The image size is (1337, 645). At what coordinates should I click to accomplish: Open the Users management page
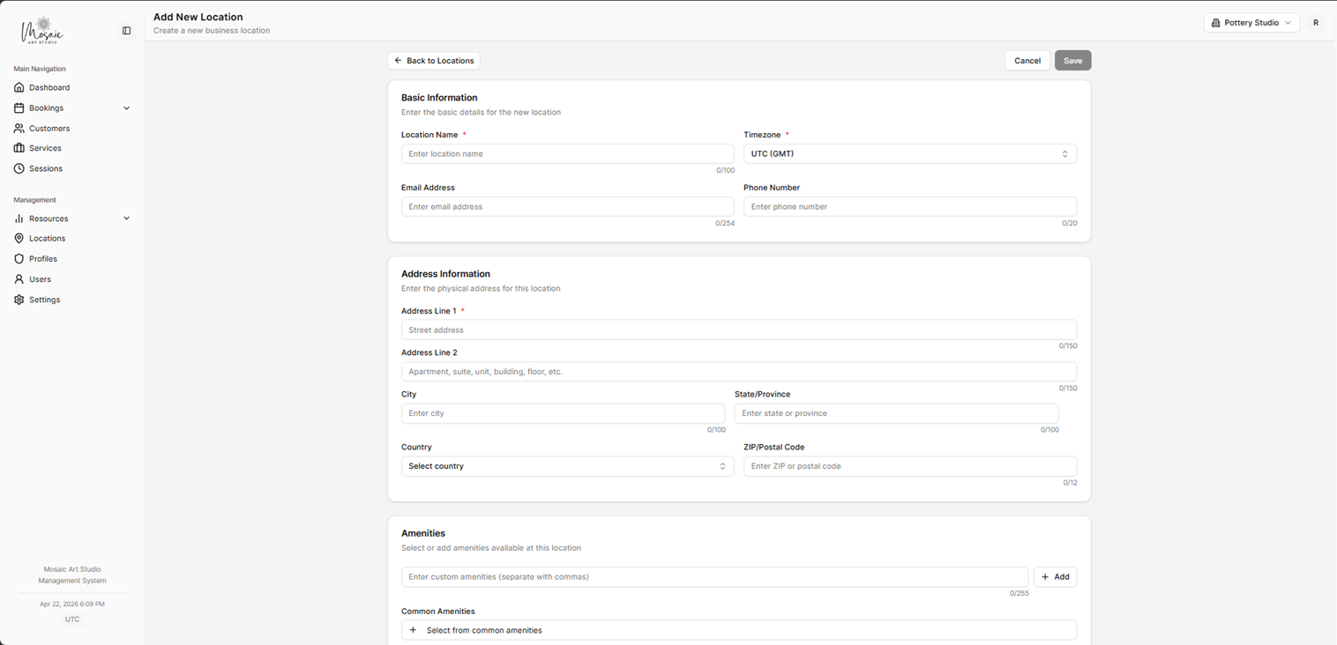[x=39, y=278]
